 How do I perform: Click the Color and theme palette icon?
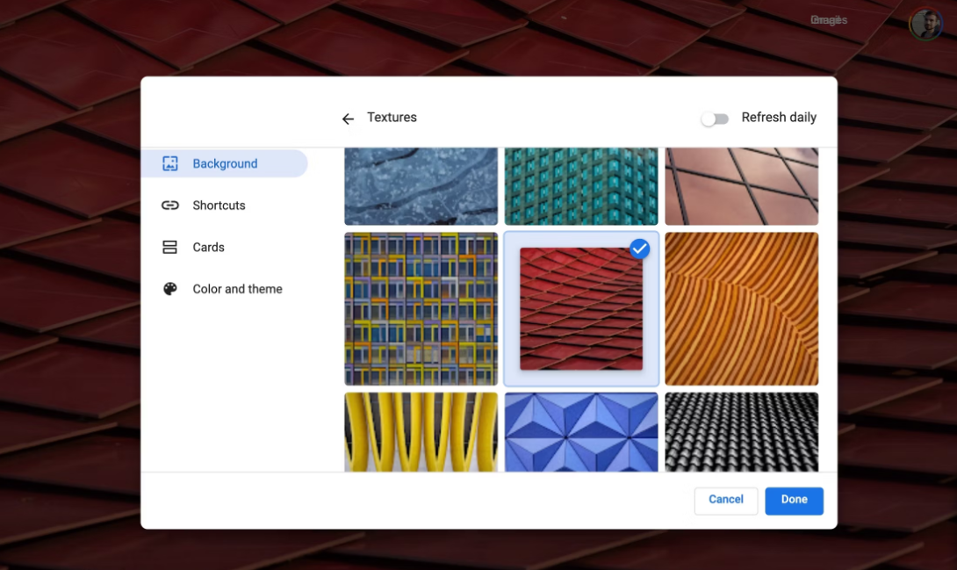click(170, 289)
